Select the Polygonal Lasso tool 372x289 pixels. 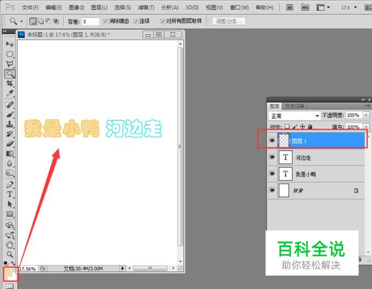tap(10, 64)
